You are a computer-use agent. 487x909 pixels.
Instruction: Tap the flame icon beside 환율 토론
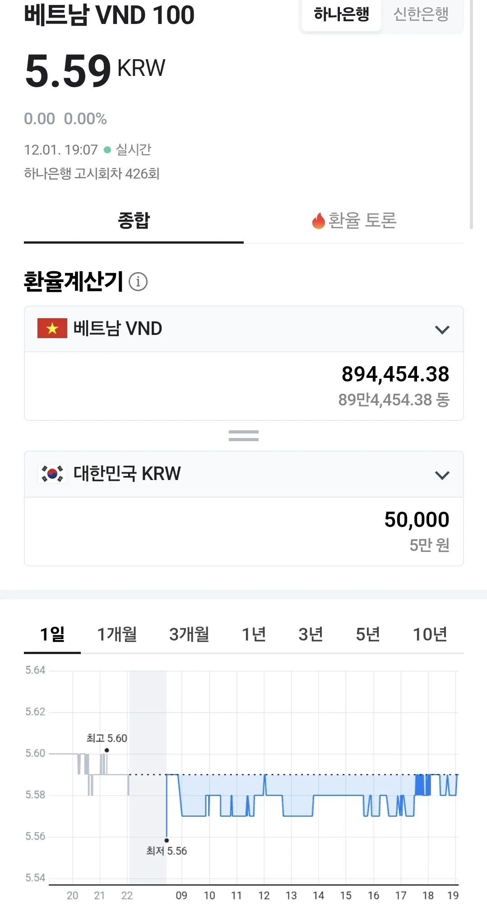coord(319,221)
